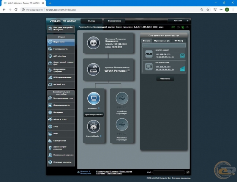Click the Utilities (Утилиты) footer link

click(x=114, y=171)
